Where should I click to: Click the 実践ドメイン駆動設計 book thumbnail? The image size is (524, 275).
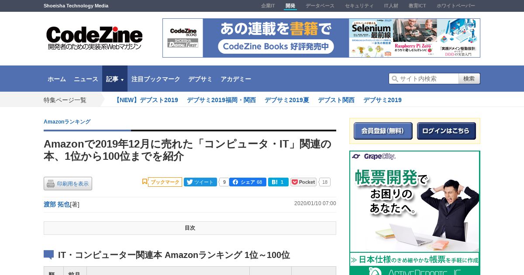coord(458,38)
